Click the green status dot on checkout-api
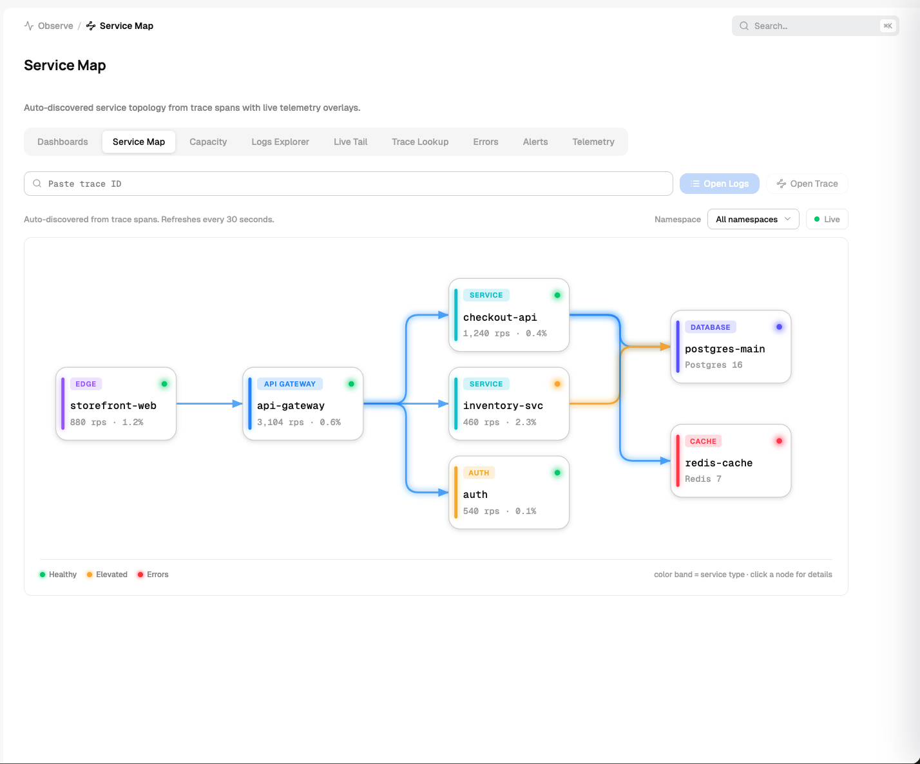 (557, 295)
